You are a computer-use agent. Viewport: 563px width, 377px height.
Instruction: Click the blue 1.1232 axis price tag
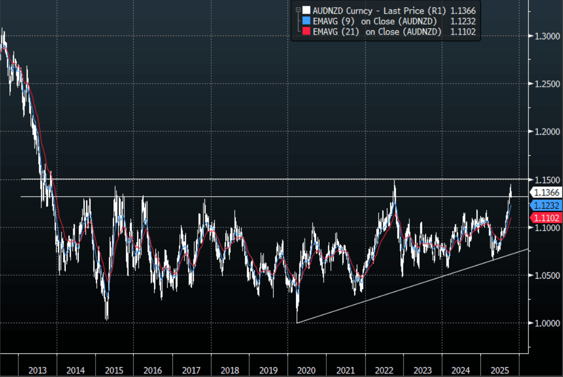(546, 205)
